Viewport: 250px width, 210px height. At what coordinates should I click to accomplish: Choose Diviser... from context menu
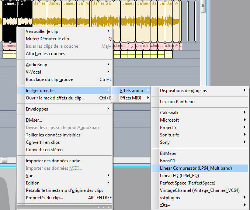[x=65, y=120]
